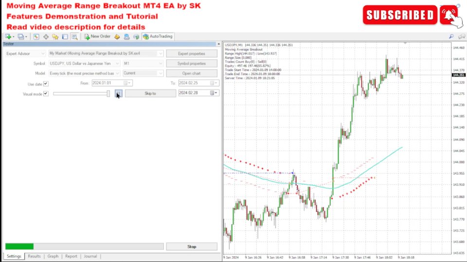The height and width of the screenshot is (262, 467).
Task: Open the search magnifier icon at top right
Action: [x=451, y=36]
